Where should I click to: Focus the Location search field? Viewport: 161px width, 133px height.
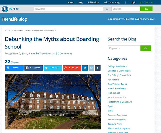pyautogui.click(x=126, y=9)
